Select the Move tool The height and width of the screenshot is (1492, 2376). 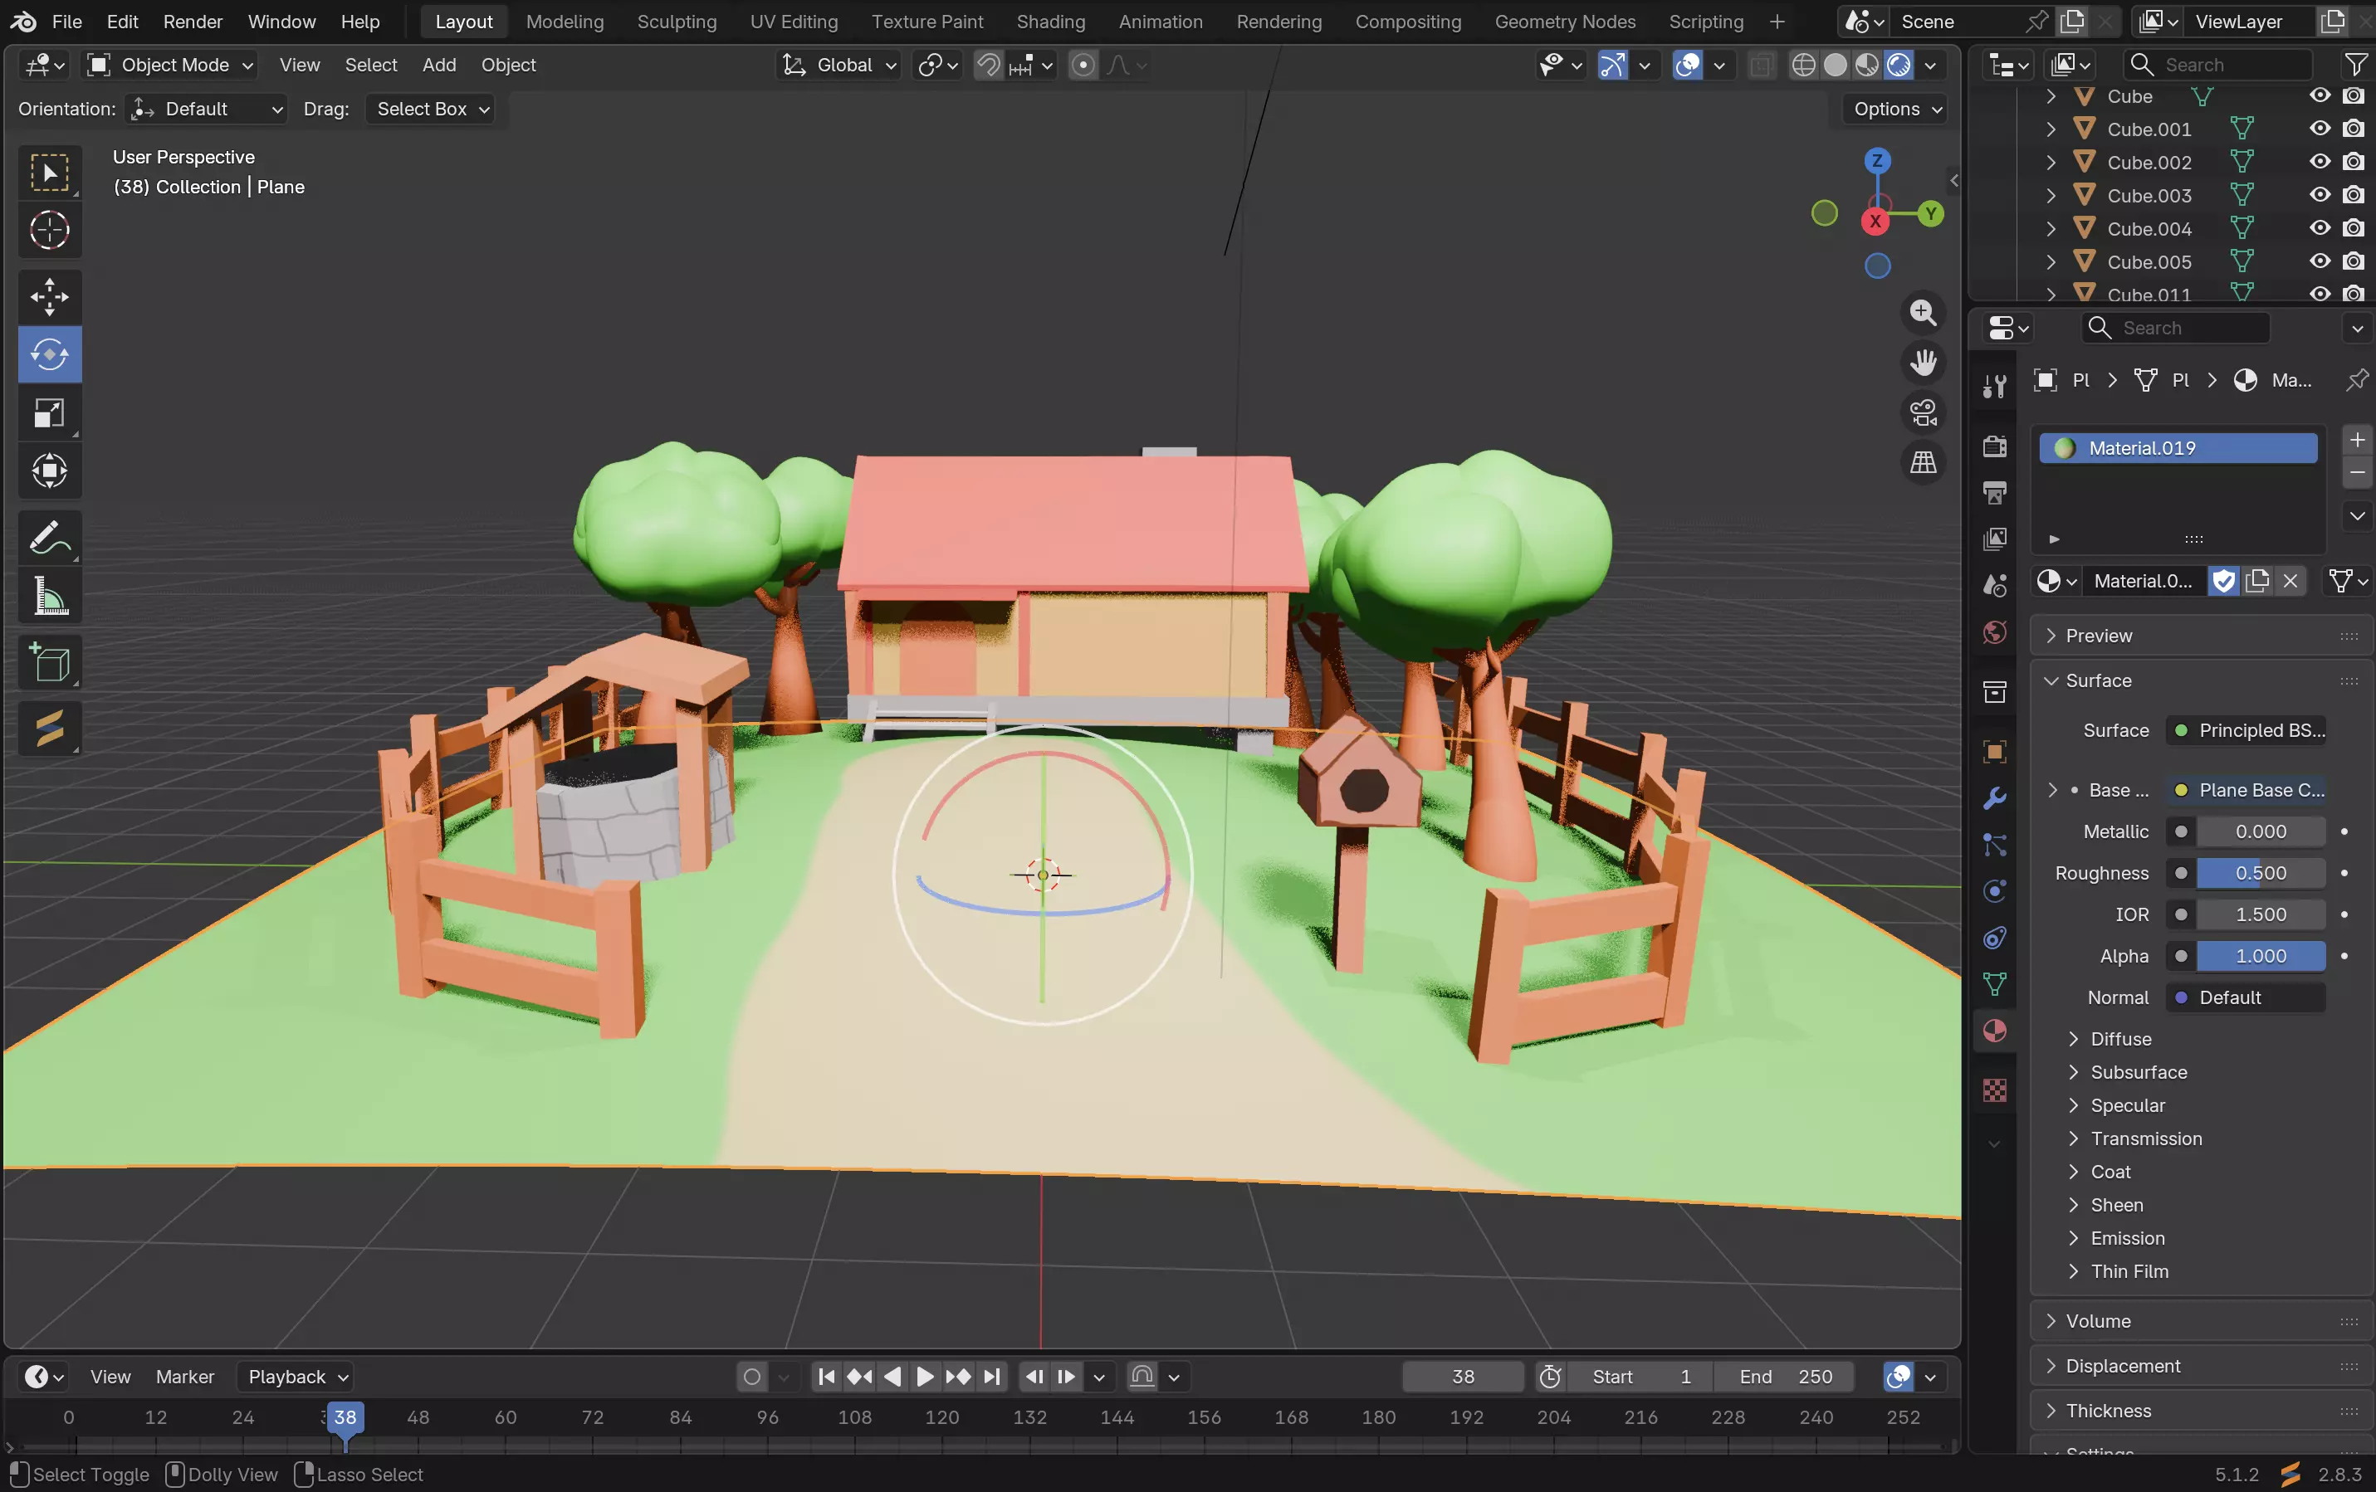coord(49,296)
